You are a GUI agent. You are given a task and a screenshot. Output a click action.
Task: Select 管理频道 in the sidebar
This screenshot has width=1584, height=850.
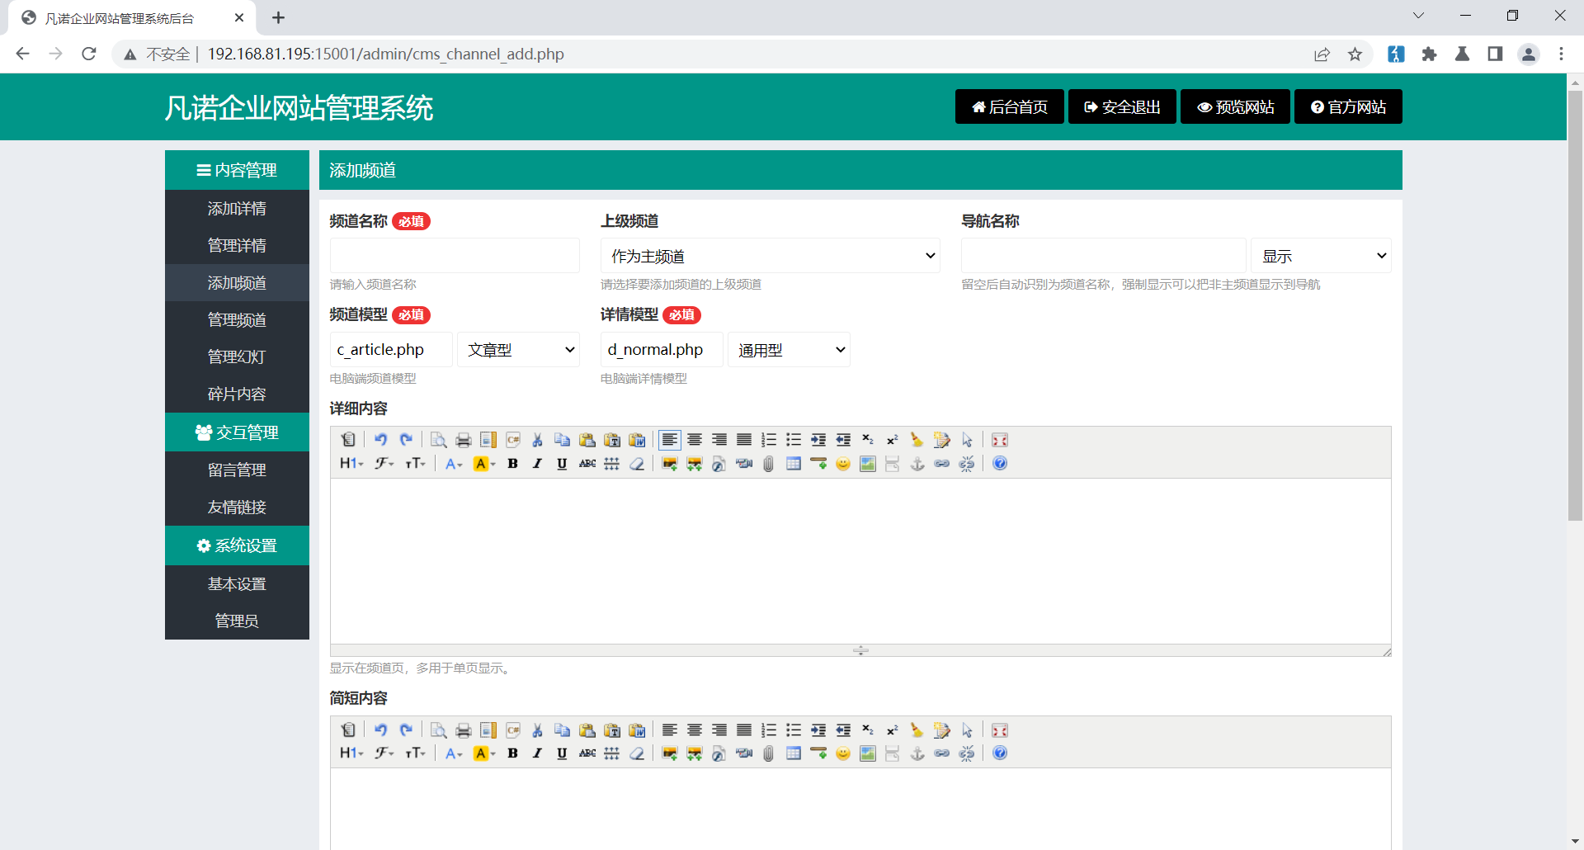click(x=237, y=320)
